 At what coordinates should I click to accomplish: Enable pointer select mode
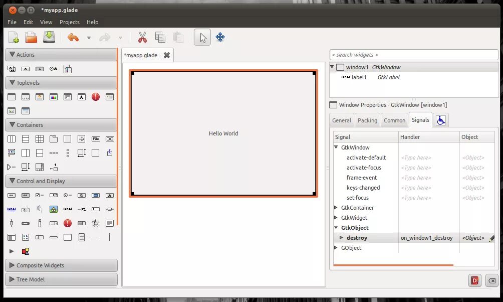pos(202,37)
